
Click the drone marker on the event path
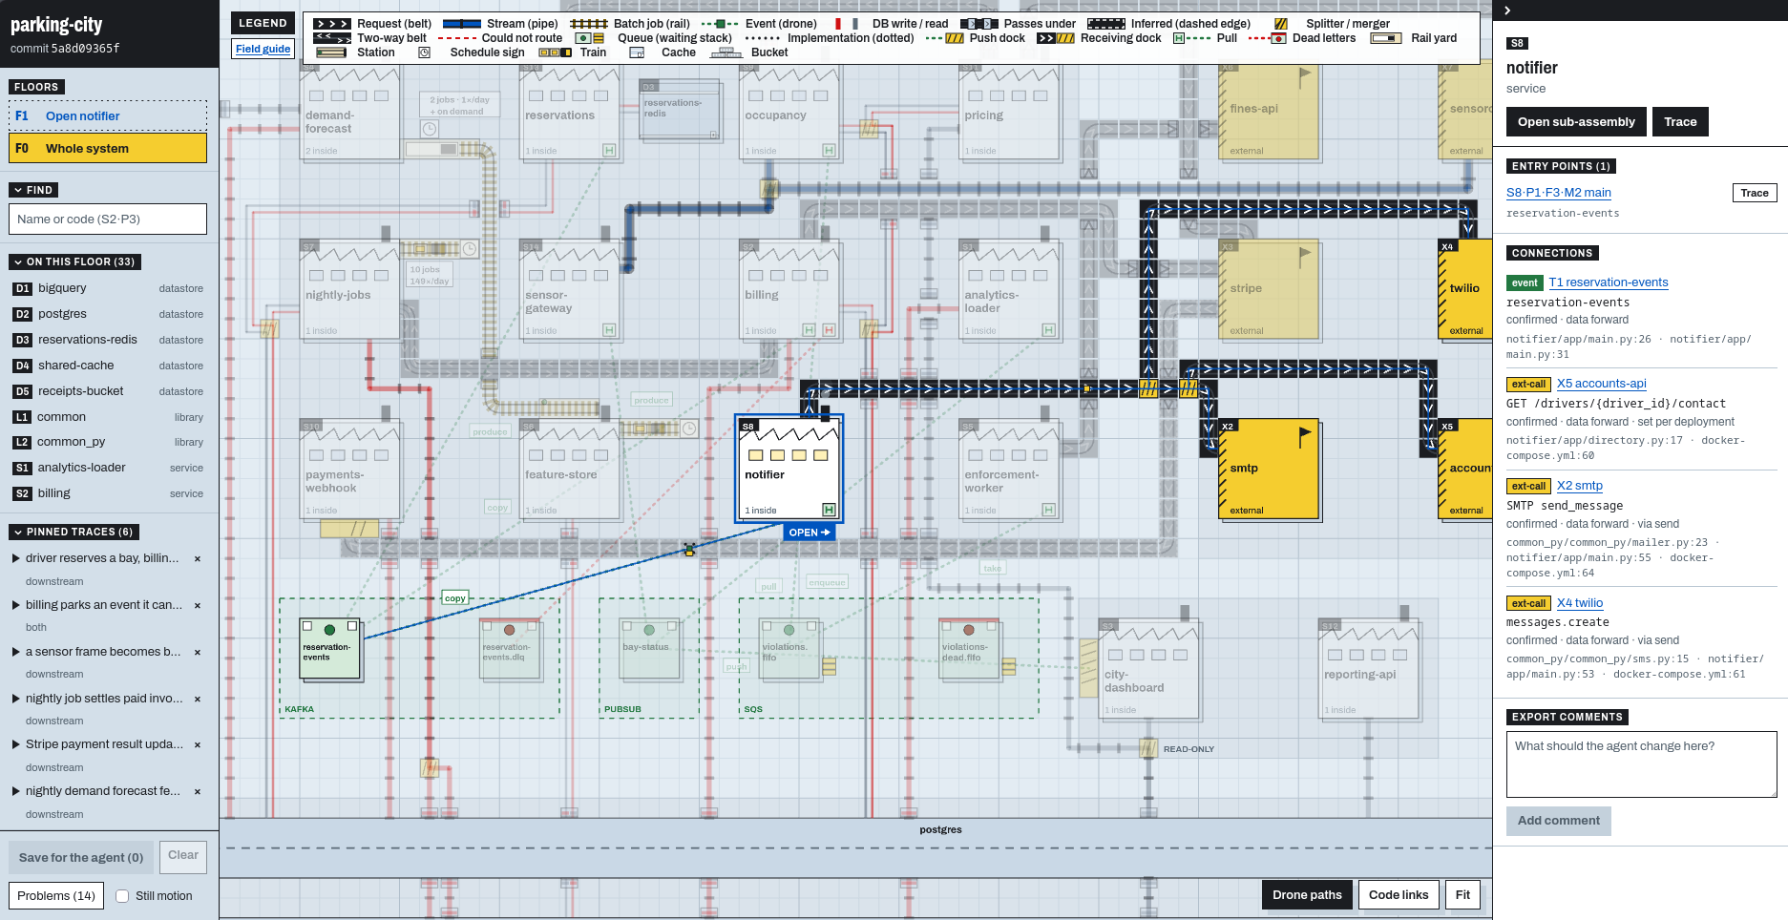click(x=689, y=550)
